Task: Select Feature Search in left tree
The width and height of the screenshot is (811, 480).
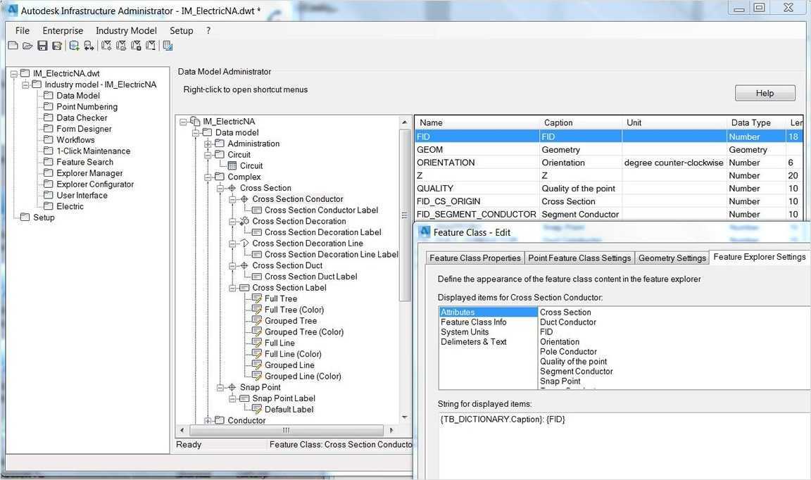Action: [x=84, y=162]
